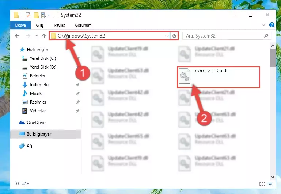
Task: Open the Görünüm ribbon tab
Action: point(83,25)
